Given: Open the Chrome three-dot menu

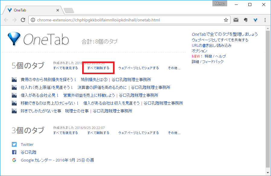Looking at the screenshot, I should [265, 20].
